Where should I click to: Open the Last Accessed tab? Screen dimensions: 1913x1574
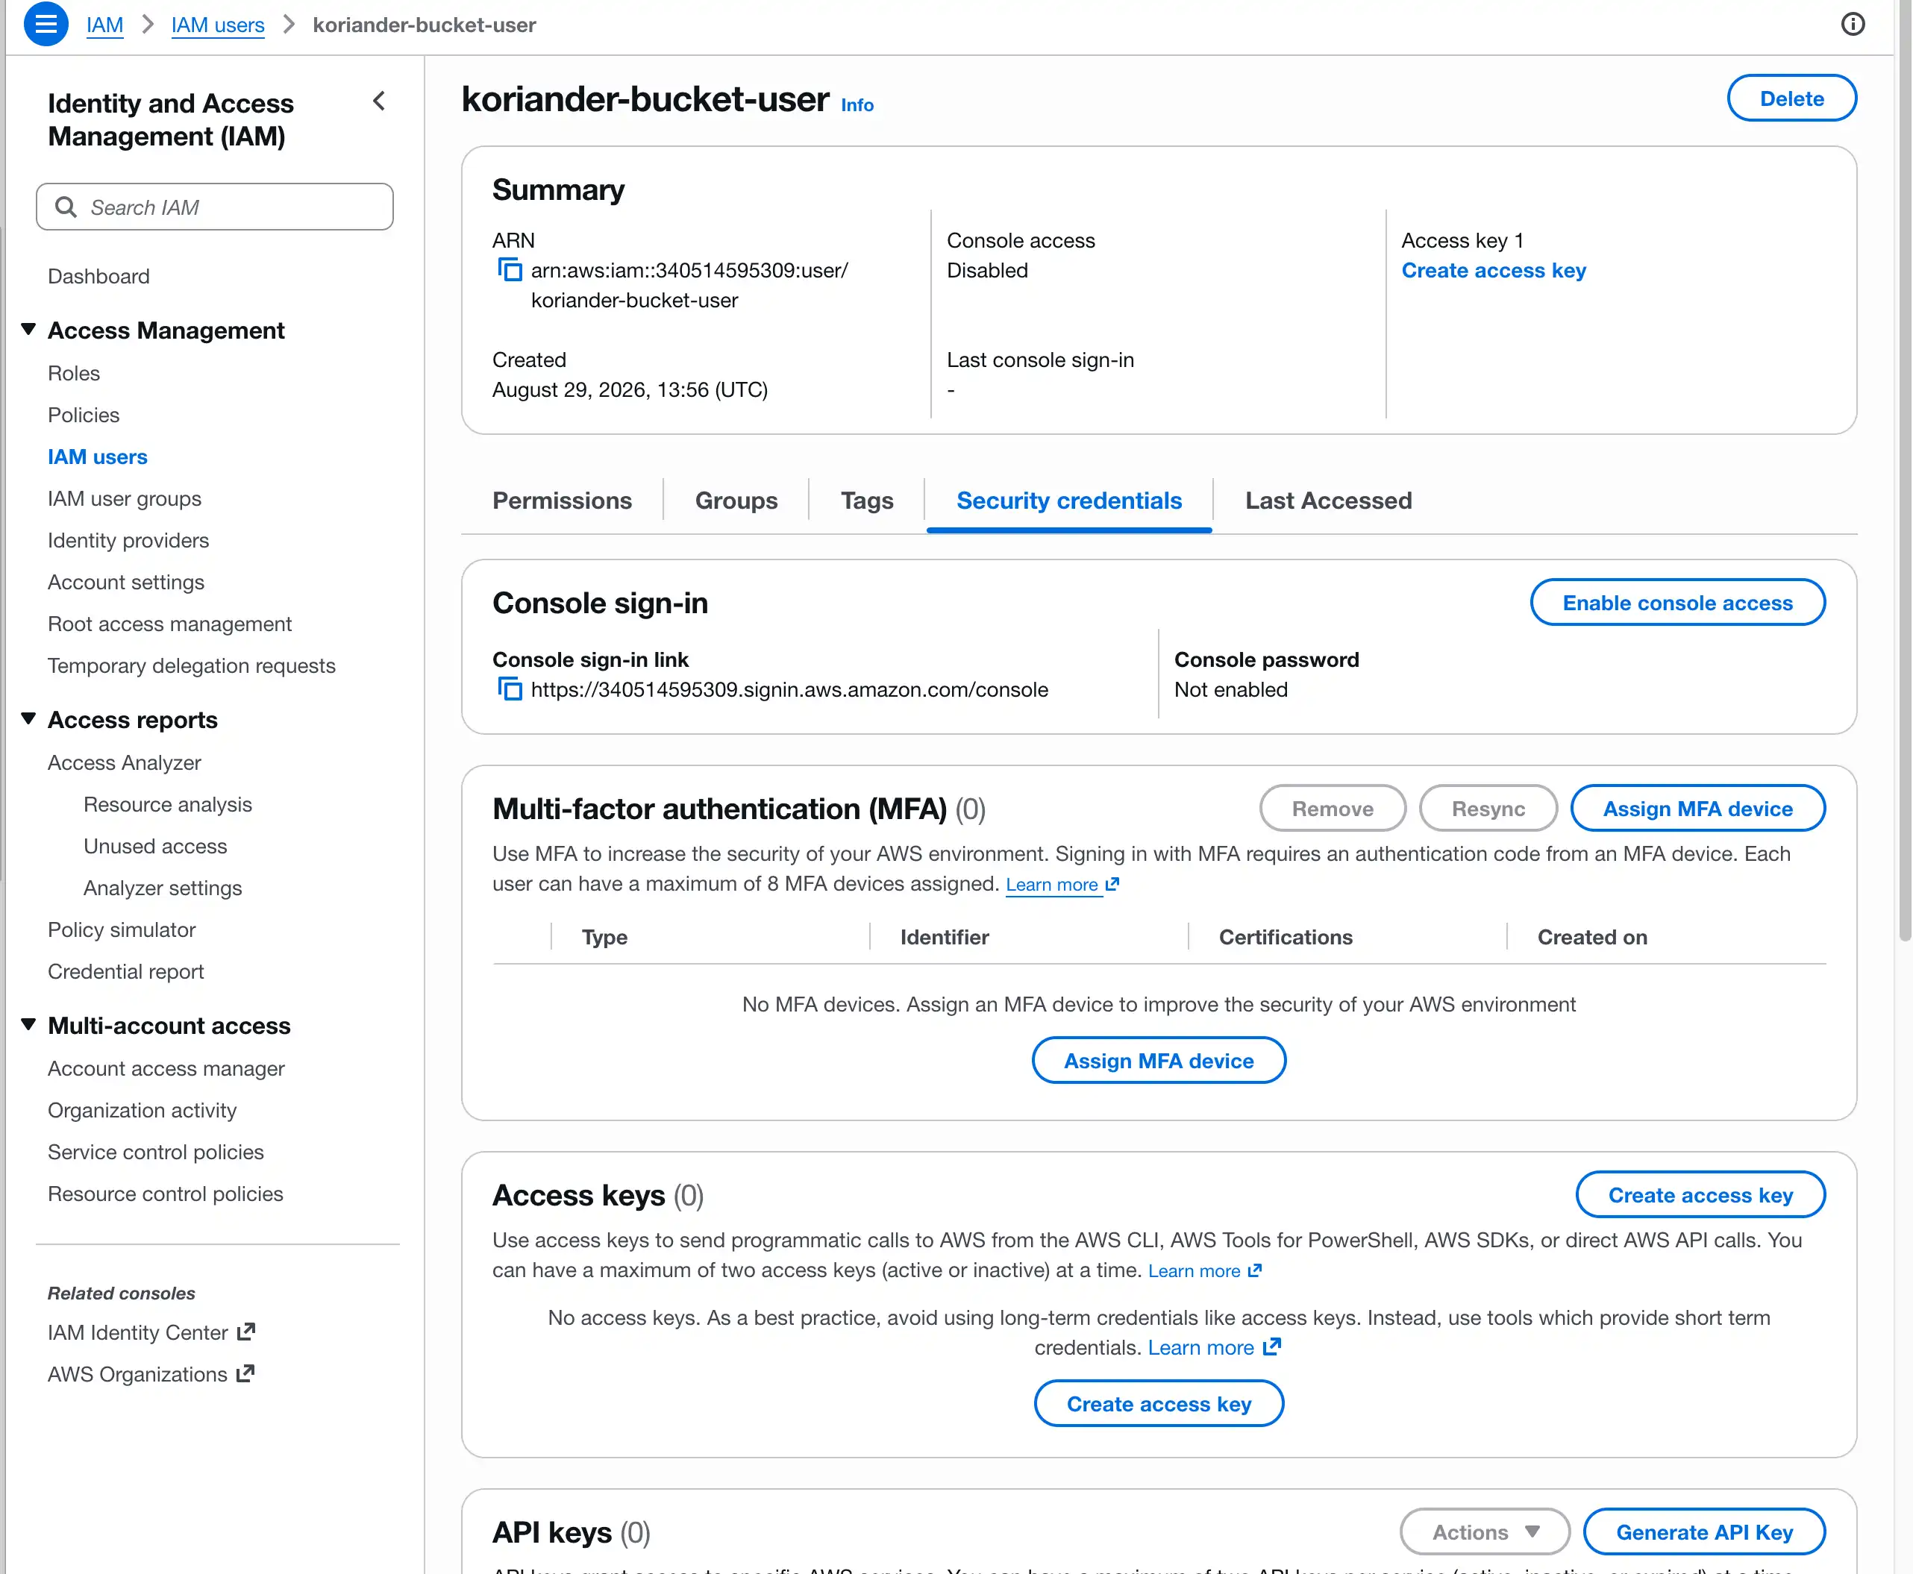[1328, 501]
